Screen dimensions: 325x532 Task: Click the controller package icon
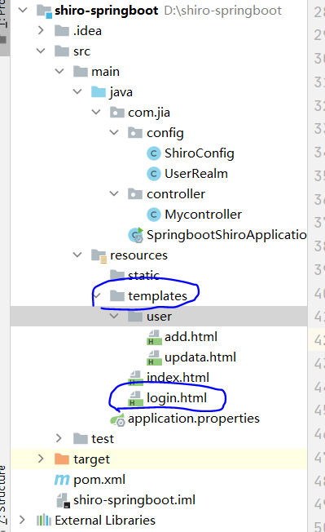tap(135, 194)
